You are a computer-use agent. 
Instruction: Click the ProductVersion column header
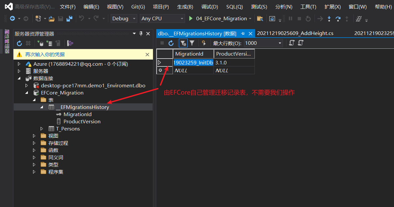pyautogui.click(x=234, y=54)
